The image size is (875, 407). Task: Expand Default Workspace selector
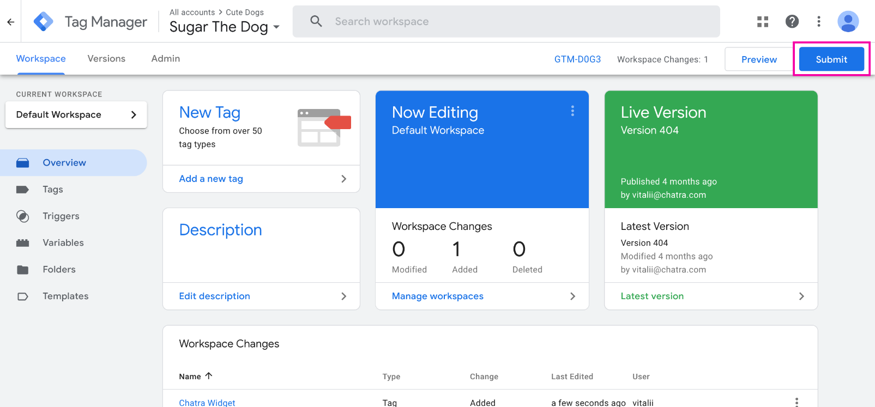[x=76, y=115]
